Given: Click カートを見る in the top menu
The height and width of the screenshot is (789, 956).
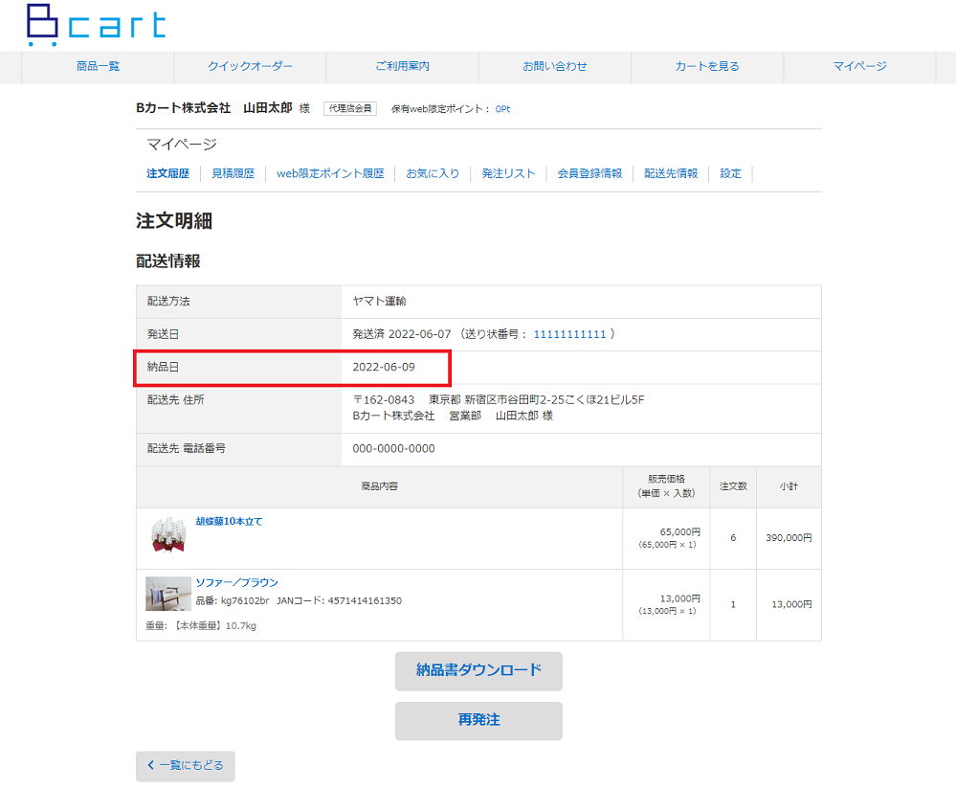Looking at the screenshot, I should (707, 66).
